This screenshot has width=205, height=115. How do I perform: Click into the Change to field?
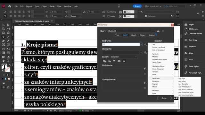tap(121, 52)
